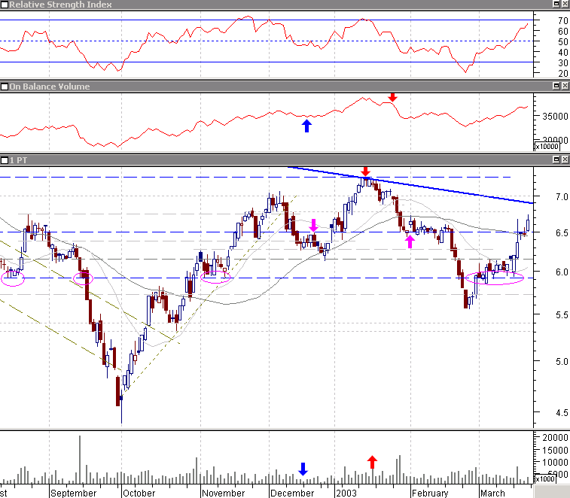
Task: Click the October label on time axis
Action: tap(139, 493)
